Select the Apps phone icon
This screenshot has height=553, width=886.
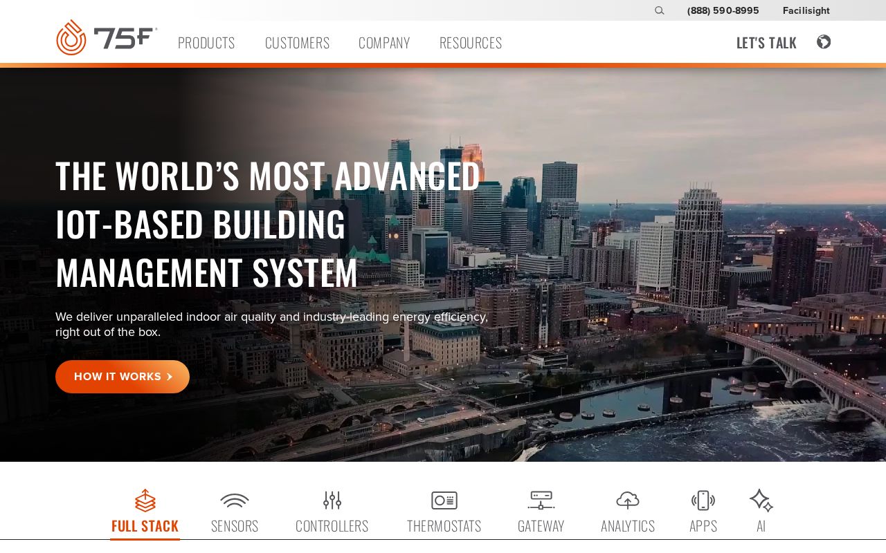tap(703, 500)
